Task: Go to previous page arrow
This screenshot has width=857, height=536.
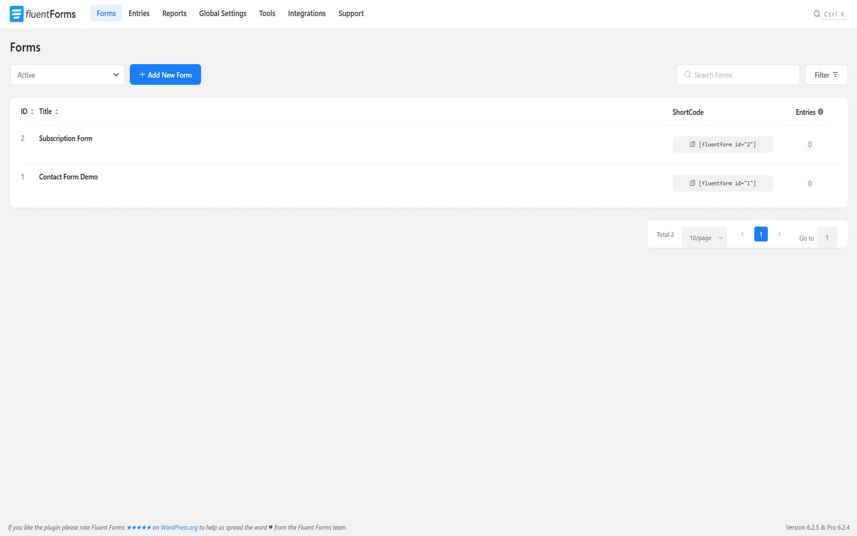Action: pyautogui.click(x=742, y=234)
